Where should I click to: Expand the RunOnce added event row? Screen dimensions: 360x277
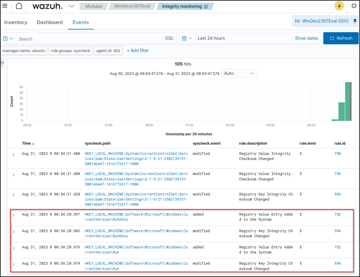coord(13,215)
